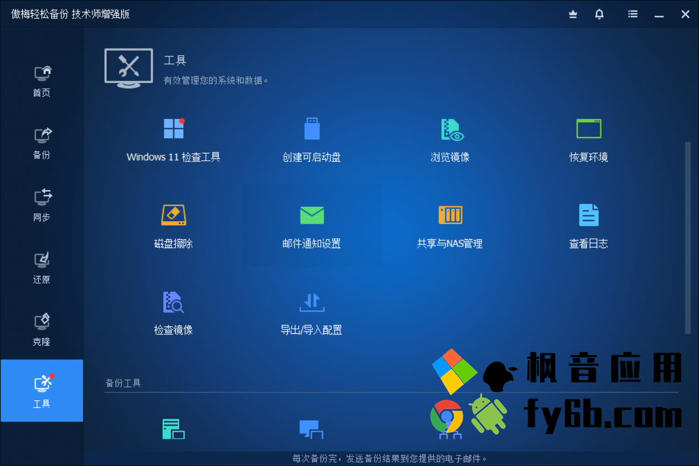
Task: Click the blue monitors icon under 备份工具
Action: tap(312, 430)
